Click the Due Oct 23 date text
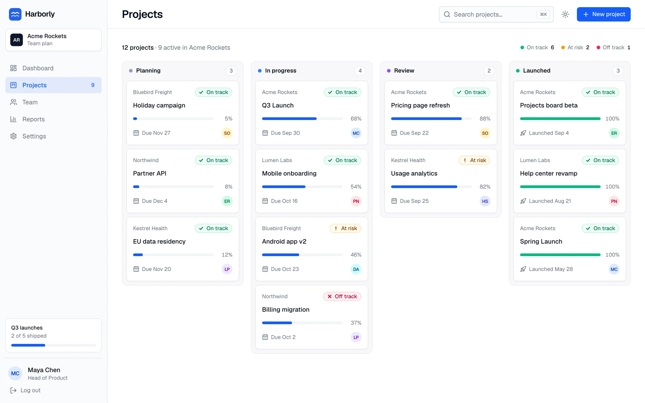The image size is (645, 403). click(285, 269)
